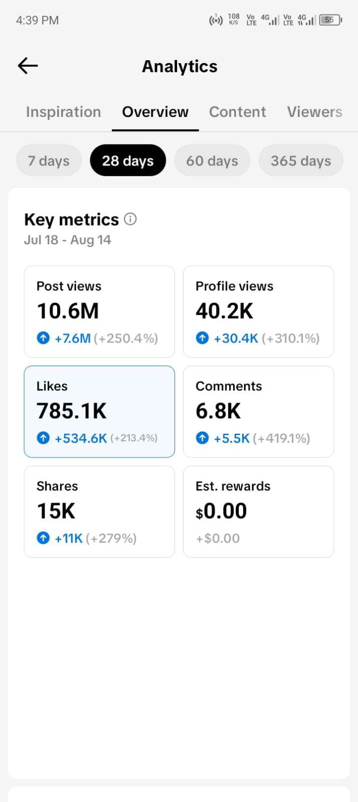
Task: Switch to the Inspiration tab
Action: tap(64, 112)
